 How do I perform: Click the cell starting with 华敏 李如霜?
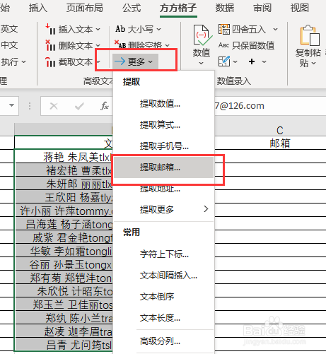coord(64,251)
